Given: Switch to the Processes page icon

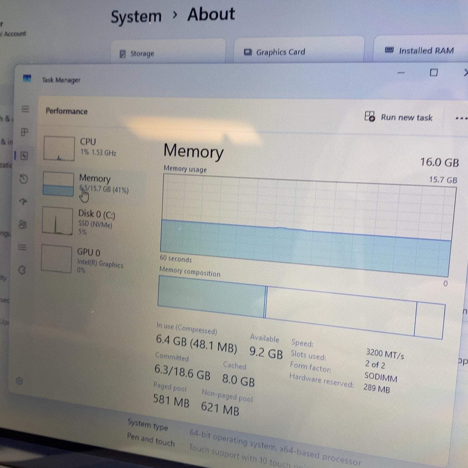Looking at the screenshot, I should point(25,132).
